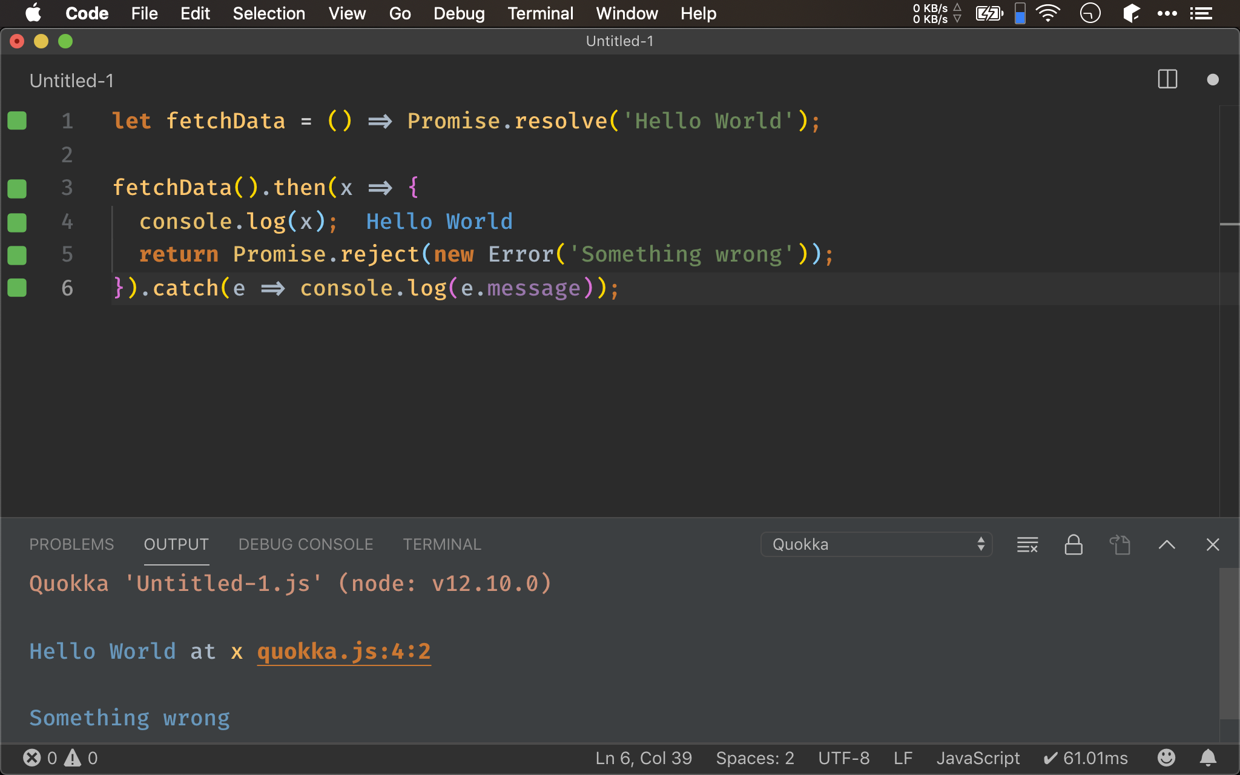Clear the output panel

click(1027, 544)
